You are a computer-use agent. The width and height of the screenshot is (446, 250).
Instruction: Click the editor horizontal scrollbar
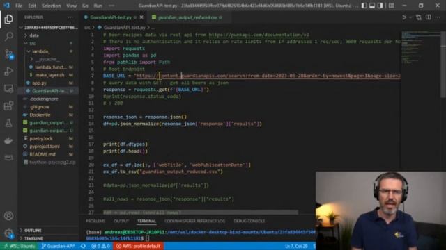tap(201, 212)
